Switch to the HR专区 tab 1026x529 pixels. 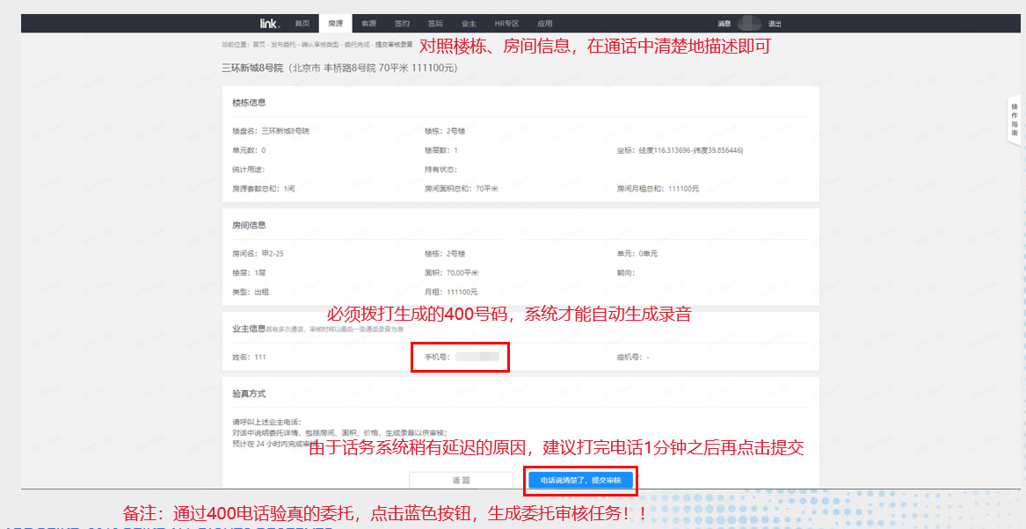point(506,24)
